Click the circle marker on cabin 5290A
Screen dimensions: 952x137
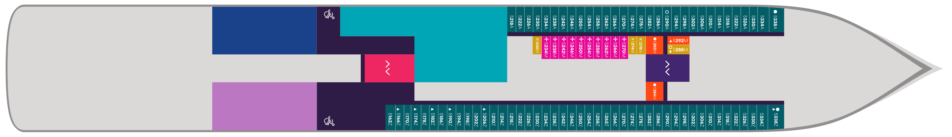point(667,12)
